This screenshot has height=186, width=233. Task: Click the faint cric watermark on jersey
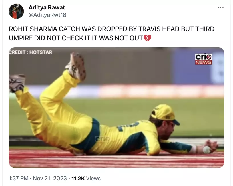(102, 139)
